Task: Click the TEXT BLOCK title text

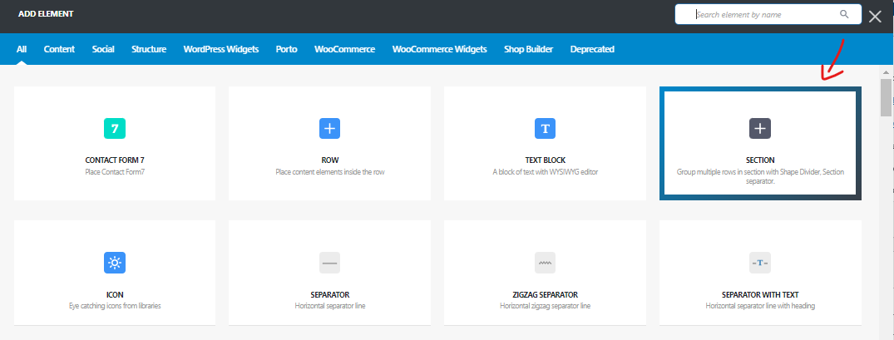Action: [x=545, y=160]
